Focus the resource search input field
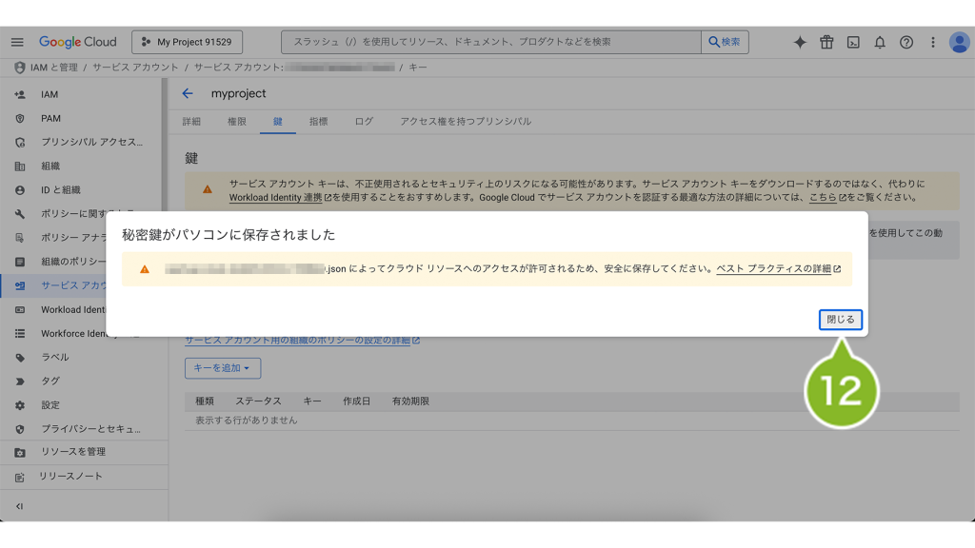 click(x=490, y=42)
